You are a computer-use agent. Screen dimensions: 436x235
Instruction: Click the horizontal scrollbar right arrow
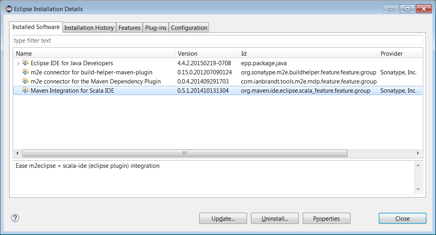click(x=418, y=153)
